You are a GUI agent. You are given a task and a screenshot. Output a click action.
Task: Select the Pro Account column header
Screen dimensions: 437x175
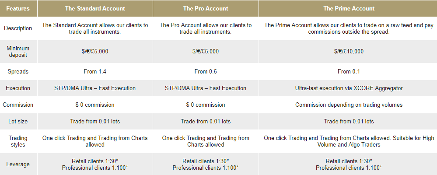[206, 8]
